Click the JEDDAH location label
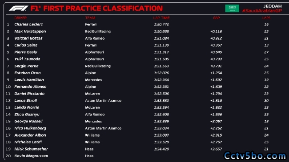 (x=273, y=6)
